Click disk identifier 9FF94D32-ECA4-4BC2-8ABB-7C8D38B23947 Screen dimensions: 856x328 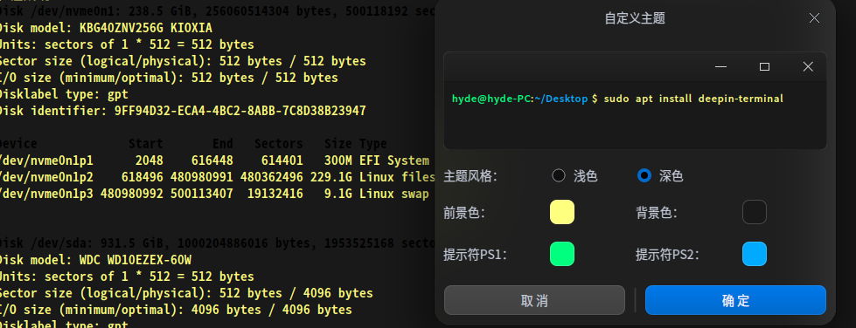click(x=240, y=111)
